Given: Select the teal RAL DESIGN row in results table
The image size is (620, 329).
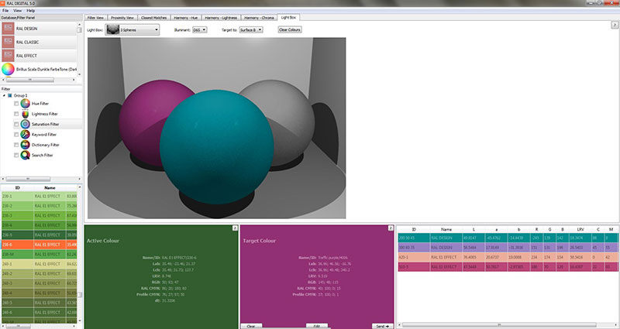Looking at the screenshot, I should [508, 238].
